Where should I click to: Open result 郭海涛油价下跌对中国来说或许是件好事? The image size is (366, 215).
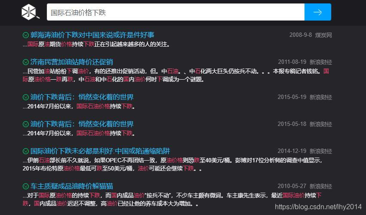(92, 35)
